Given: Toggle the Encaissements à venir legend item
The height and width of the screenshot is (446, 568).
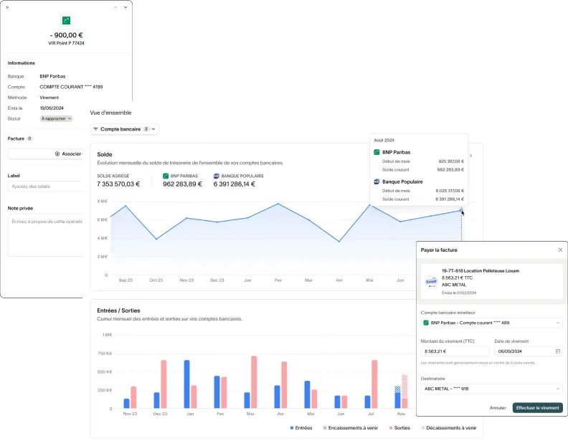Looking at the screenshot, I should [x=350, y=428].
